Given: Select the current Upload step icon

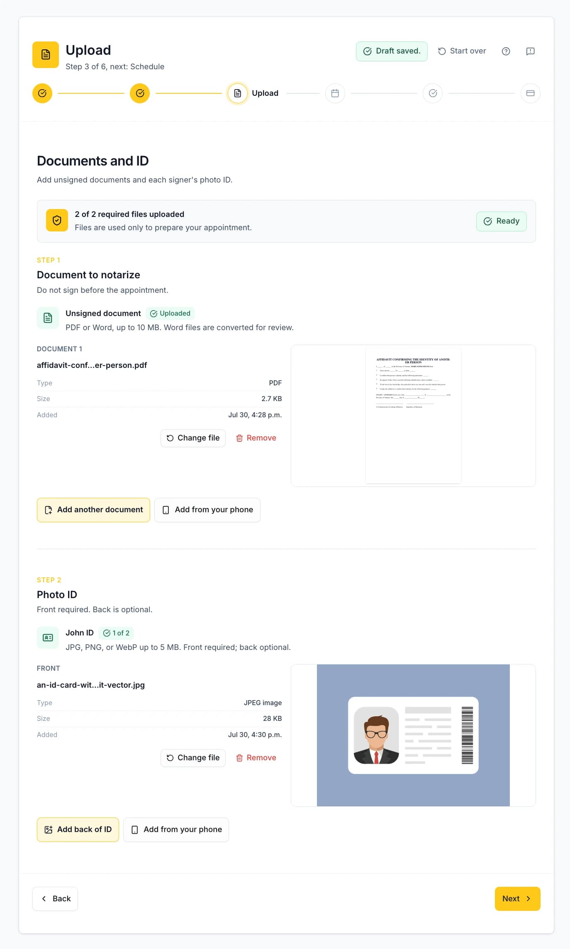Looking at the screenshot, I should (x=237, y=93).
